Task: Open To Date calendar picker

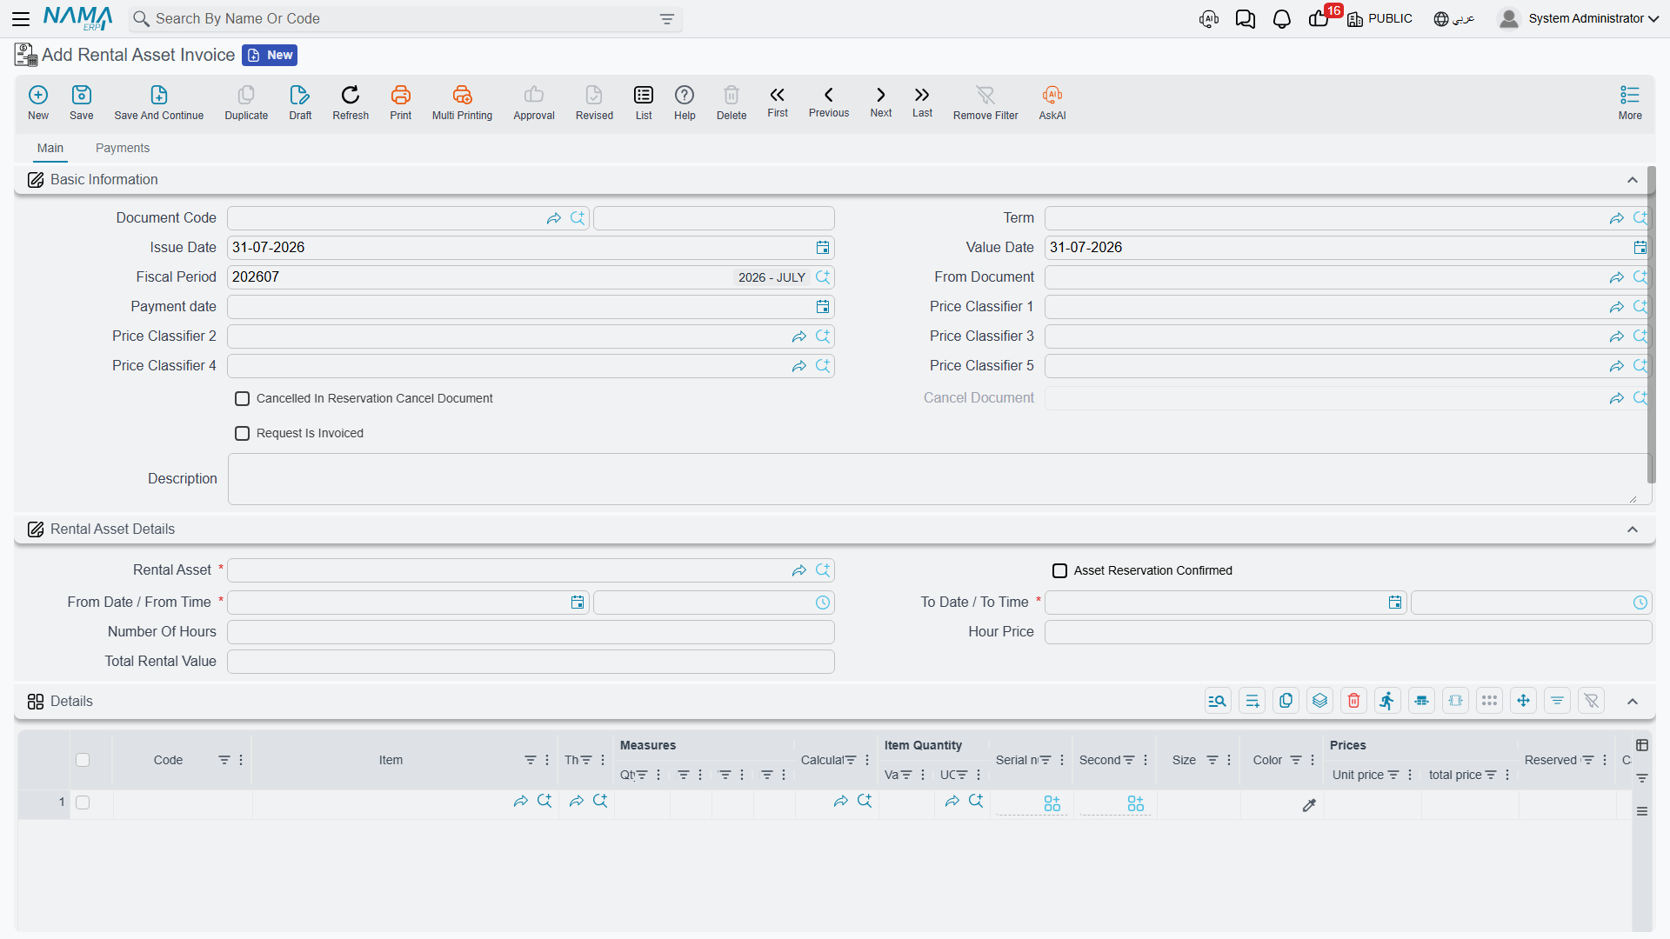Action: click(x=1395, y=603)
